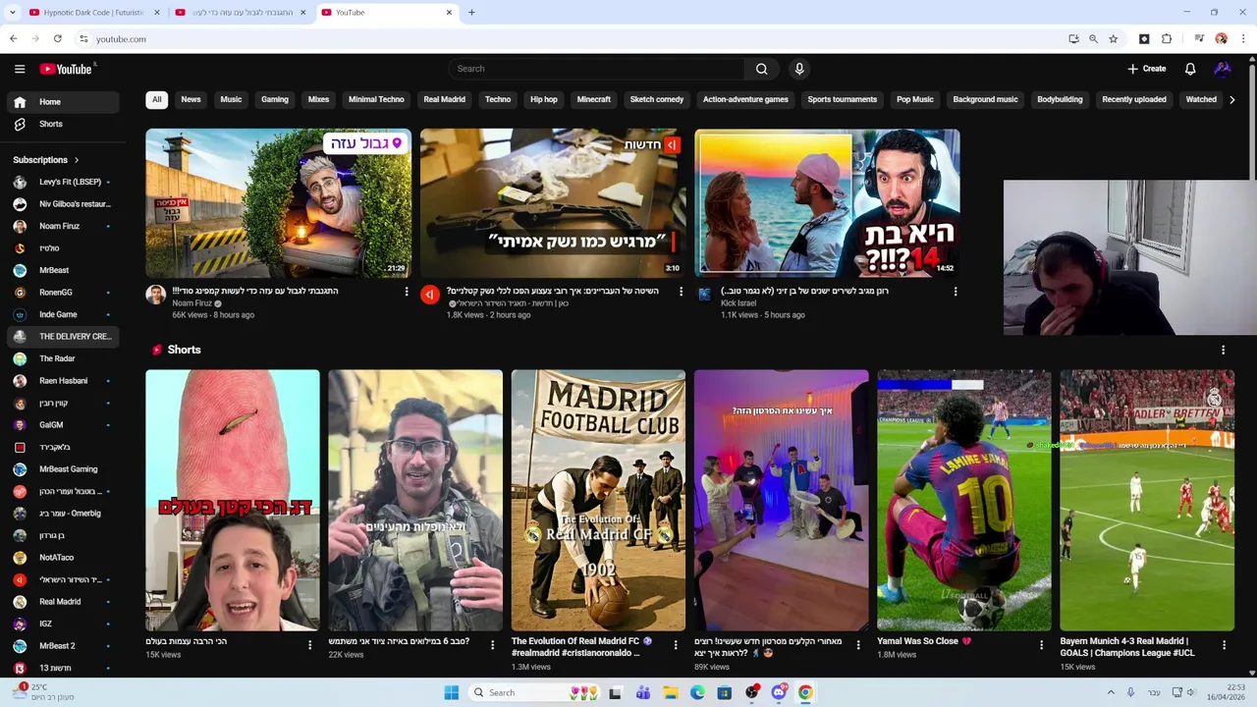
Task: Select the Minimal Techno chip
Action: coord(376,99)
